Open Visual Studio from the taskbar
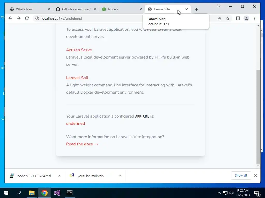This screenshot has height=198, width=265. click(x=57, y=193)
